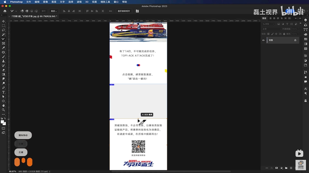
Task: Select the Magic Wand tool
Action: click(x=3, y=34)
